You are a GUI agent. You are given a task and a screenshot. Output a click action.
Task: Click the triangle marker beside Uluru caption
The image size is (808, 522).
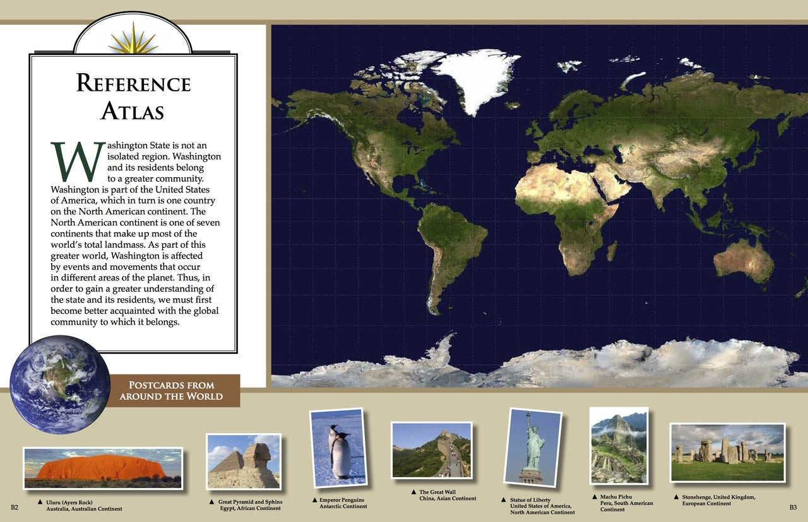click(x=39, y=502)
